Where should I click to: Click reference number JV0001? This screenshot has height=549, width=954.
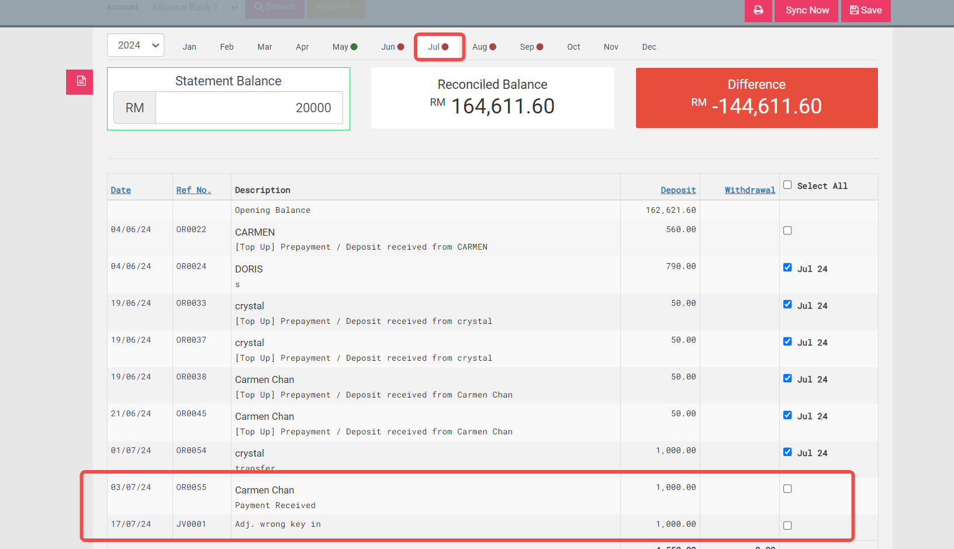191,524
